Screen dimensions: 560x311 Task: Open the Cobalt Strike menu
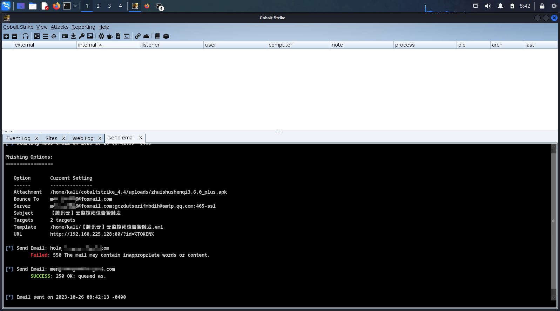pos(18,27)
